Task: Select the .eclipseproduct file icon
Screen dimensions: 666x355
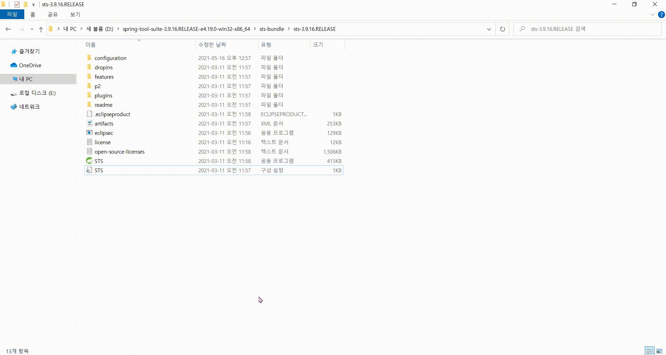Action: [x=89, y=114]
